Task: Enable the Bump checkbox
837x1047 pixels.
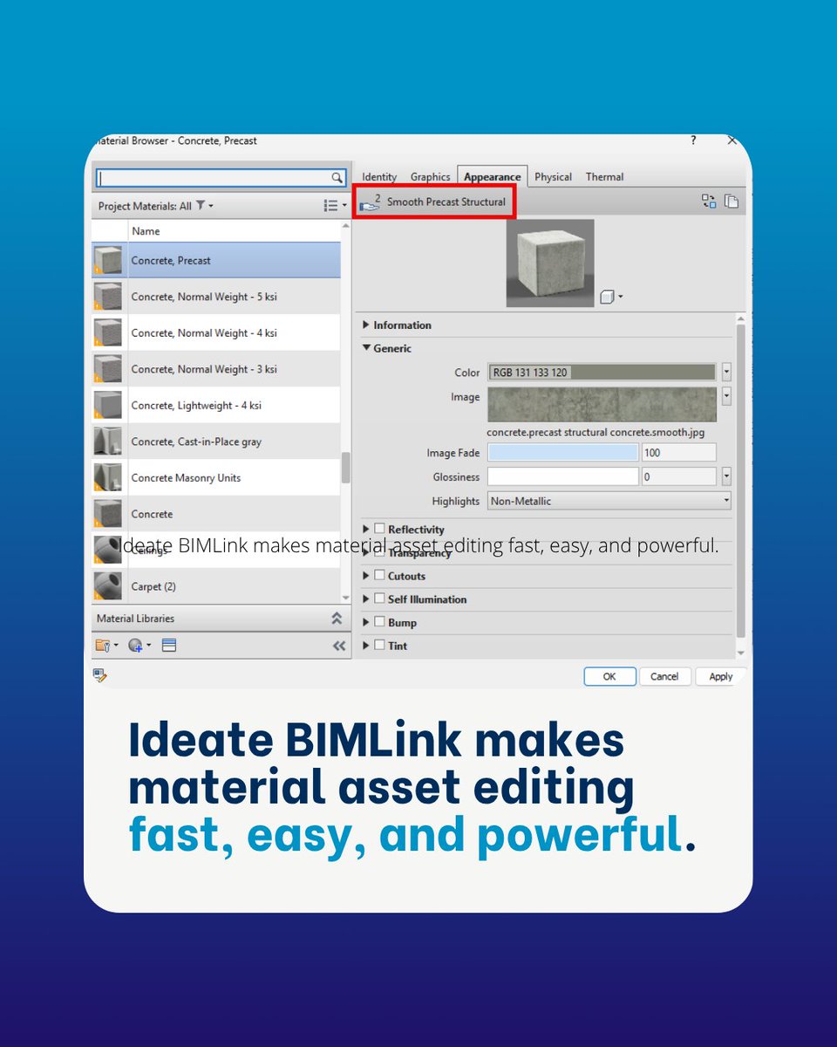Action: pos(379,622)
